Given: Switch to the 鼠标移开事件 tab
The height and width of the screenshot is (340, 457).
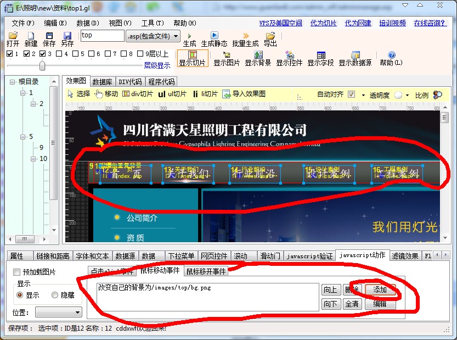Looking at the screenshot, I should pos(206,271).
